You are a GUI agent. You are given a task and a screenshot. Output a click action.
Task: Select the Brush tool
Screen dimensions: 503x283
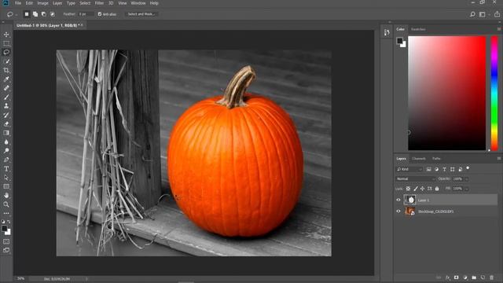(x=6, y=97)
